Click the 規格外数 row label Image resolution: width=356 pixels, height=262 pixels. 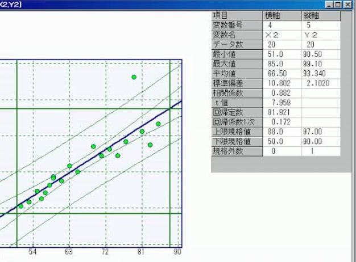click(x=237, y=151)
